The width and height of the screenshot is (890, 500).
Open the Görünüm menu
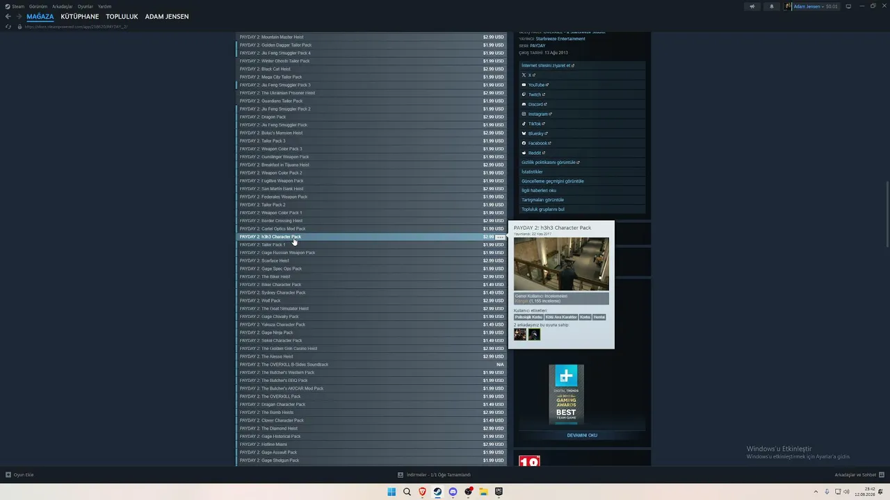tap(38, 6)
